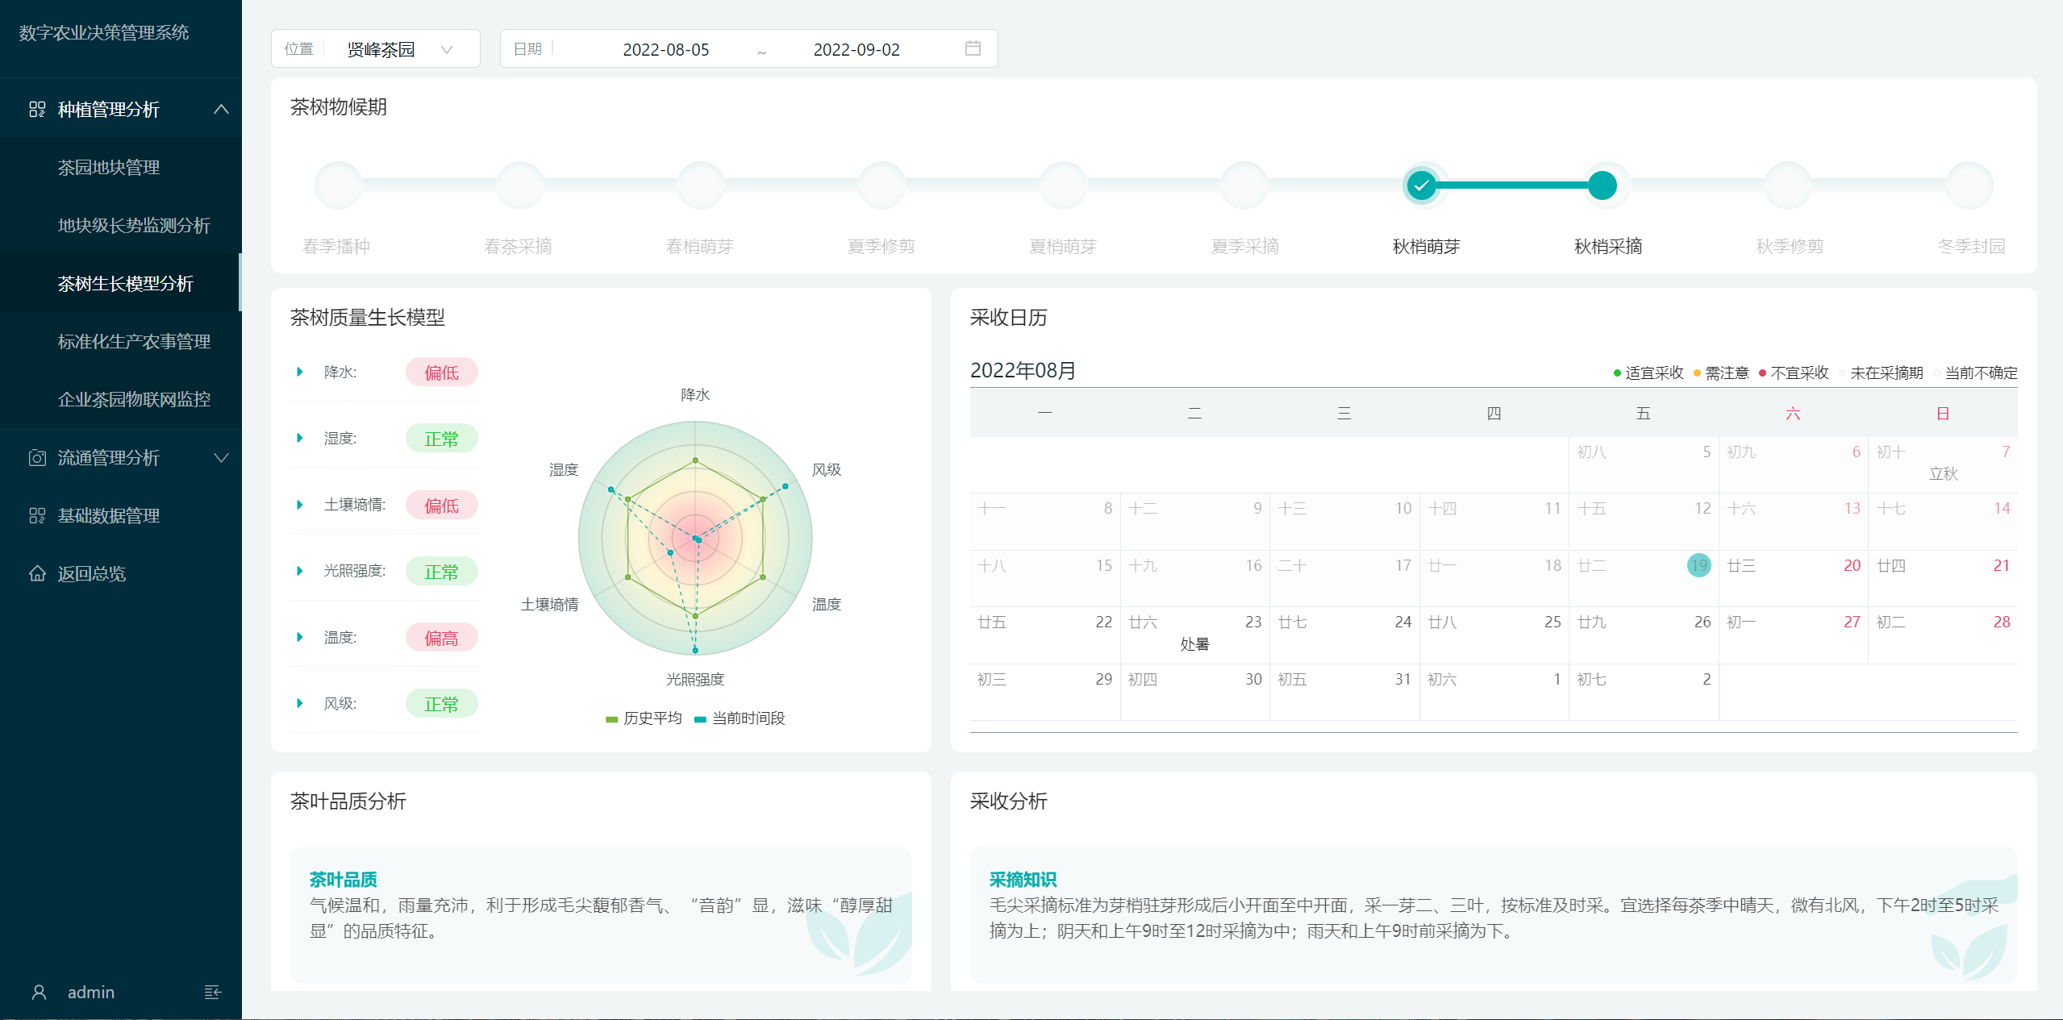Viewport: 2063px width, 1020px height.
Task: Toggle the 历史平均 series in the radar legend
Action: [644, 718]
